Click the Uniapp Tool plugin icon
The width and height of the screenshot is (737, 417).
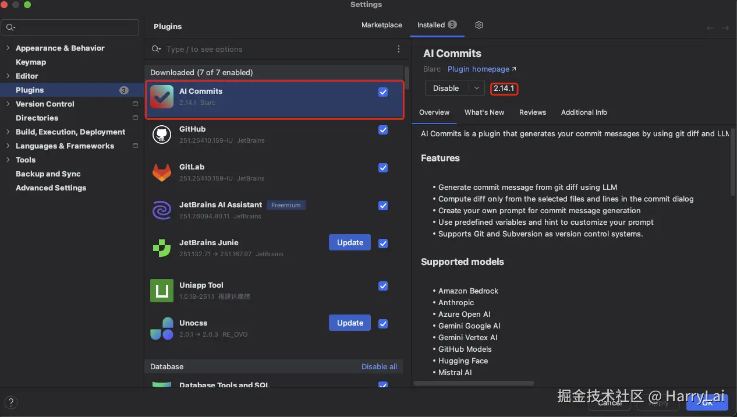162,291
